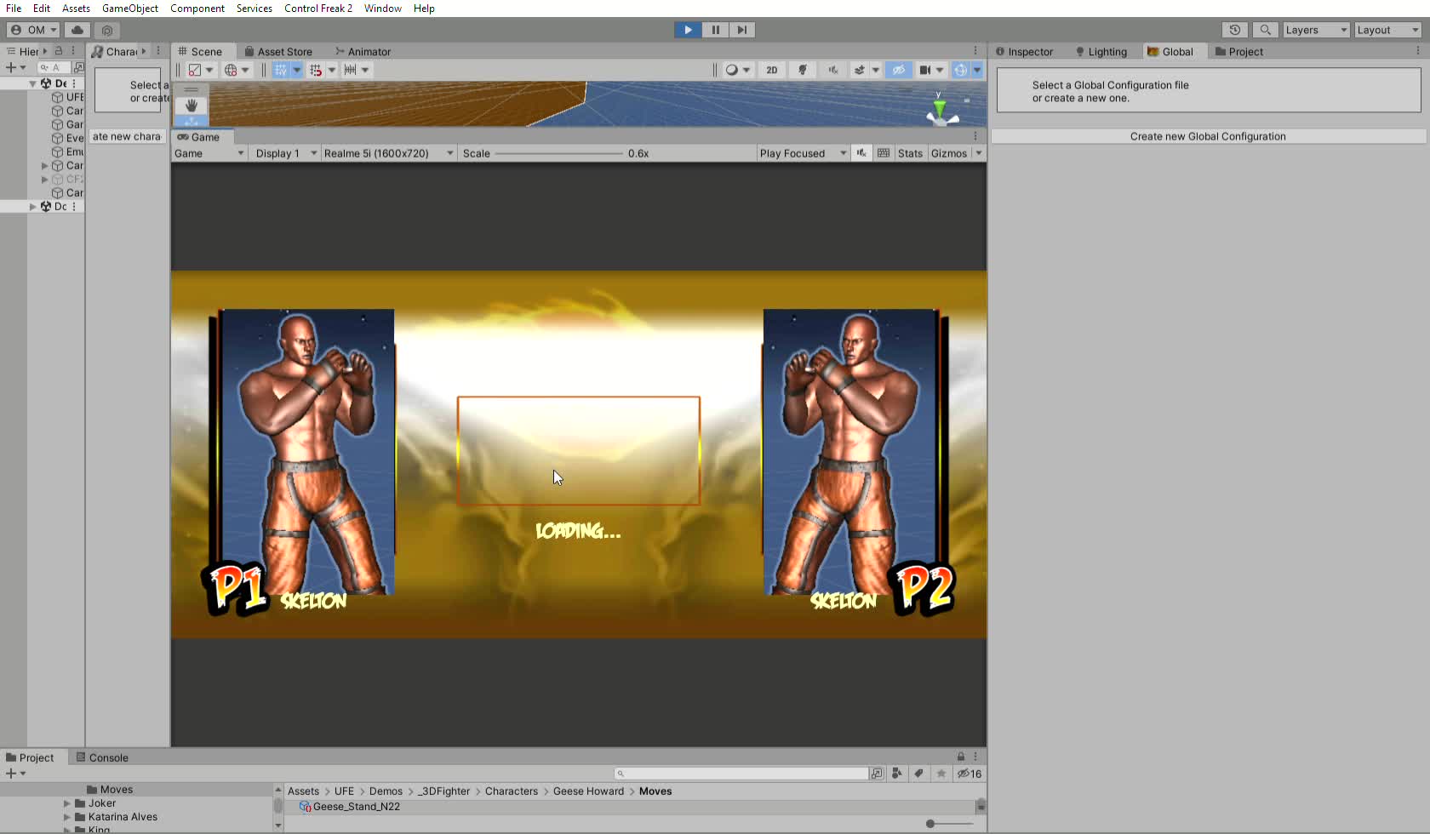Image resolution: width=1430 pixels, height=834 pixels.
Task: Open the File menu
Action: pyautogui.click(x=14, y=9)
